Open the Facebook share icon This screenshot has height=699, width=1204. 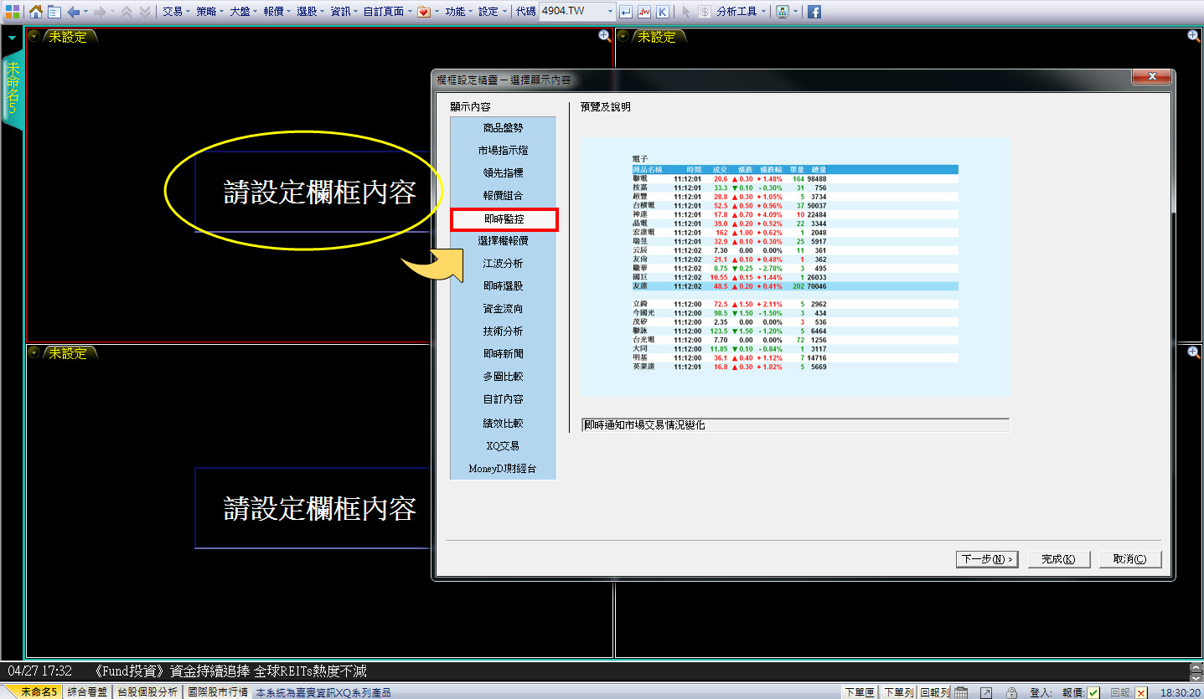click(814, 12)
